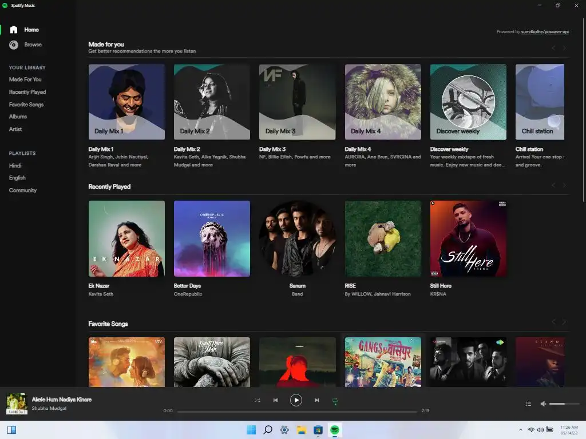Open Discover weekly cover

pyautogui.click(x=468, y=102)
